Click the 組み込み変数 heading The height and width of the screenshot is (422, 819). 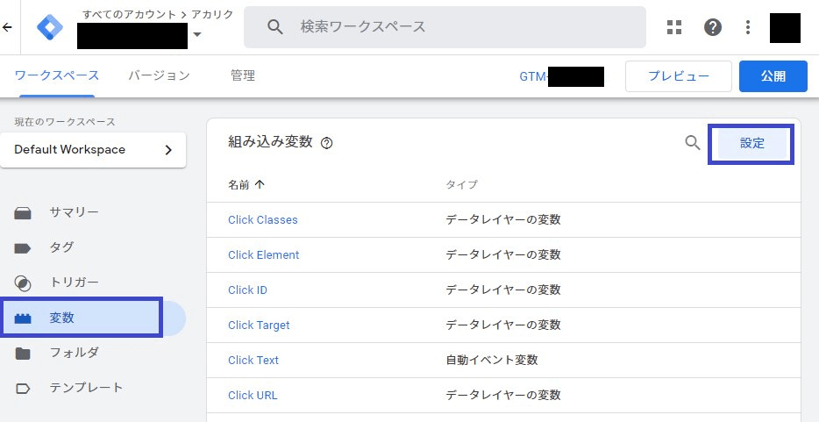[x=270, y=141]
